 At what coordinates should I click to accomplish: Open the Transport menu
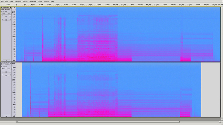(18, 1)
